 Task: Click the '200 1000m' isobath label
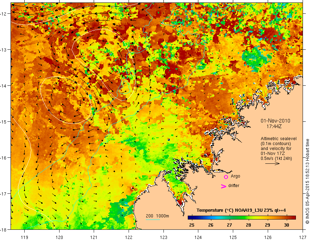(x=157, y=216)
